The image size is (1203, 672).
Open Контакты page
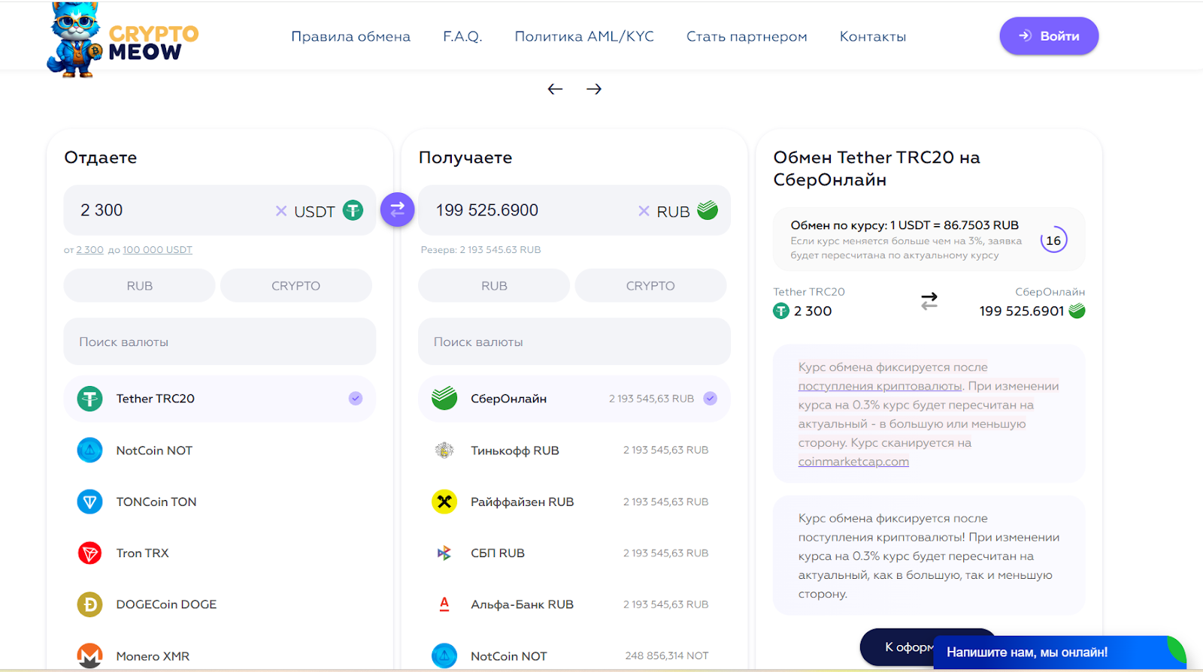pos(873,36)
